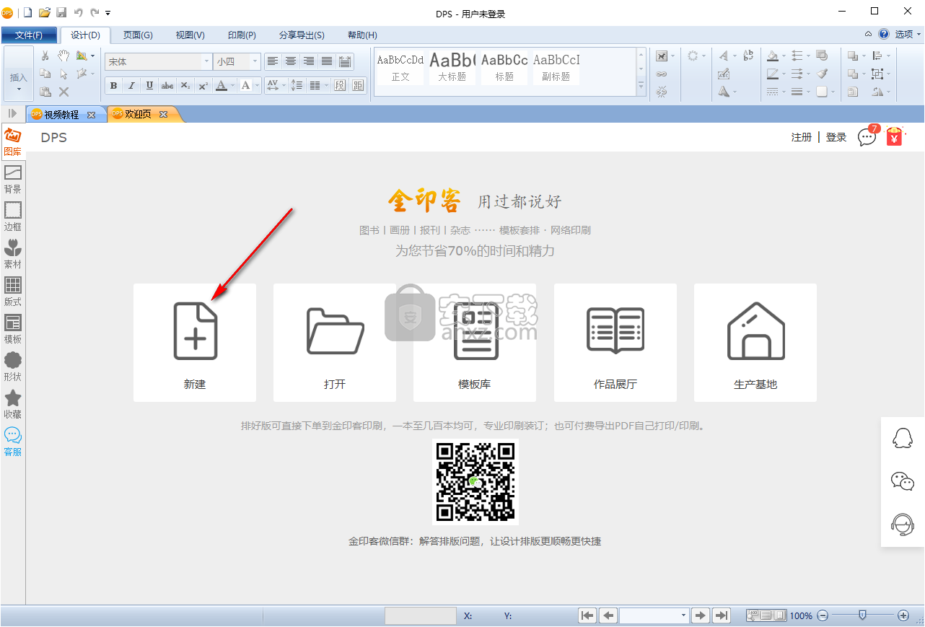The image size is (925, 627).
Task: Toggle superscript formatting
Action: click(203, 85)
